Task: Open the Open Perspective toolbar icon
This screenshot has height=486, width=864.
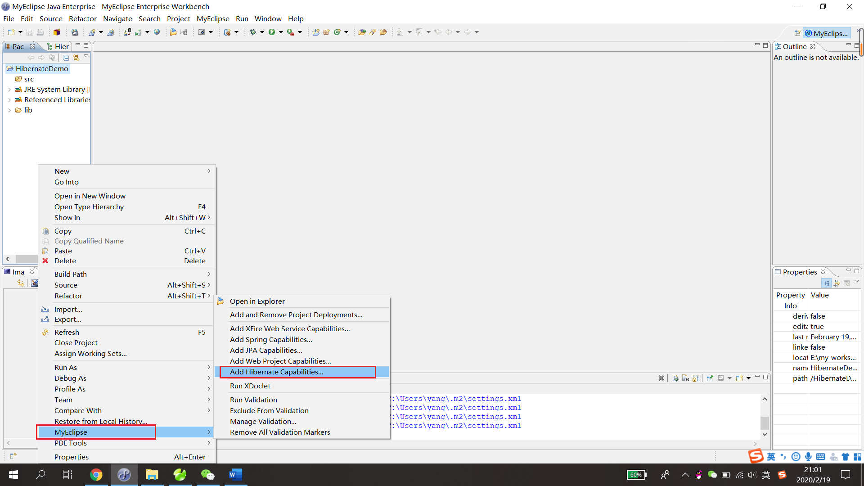Action: [x=797, y=33]
